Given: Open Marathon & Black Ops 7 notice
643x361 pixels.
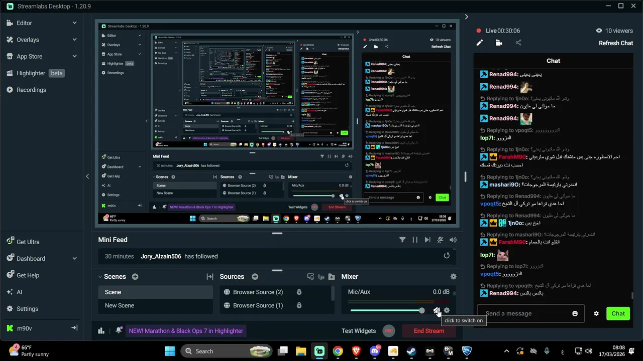Looking at the screenshot, I should click(186, 331).
